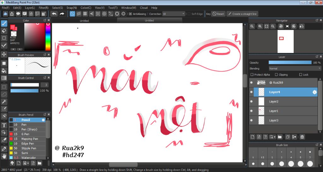Zoom in using Navigator plus magnifier
Image resolution: width=323 pixels, height=172 pixels.
point(260,26)
